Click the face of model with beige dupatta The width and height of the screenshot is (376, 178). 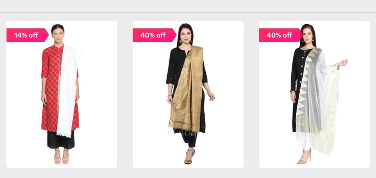pyautogui.click(x=185, y=35)
